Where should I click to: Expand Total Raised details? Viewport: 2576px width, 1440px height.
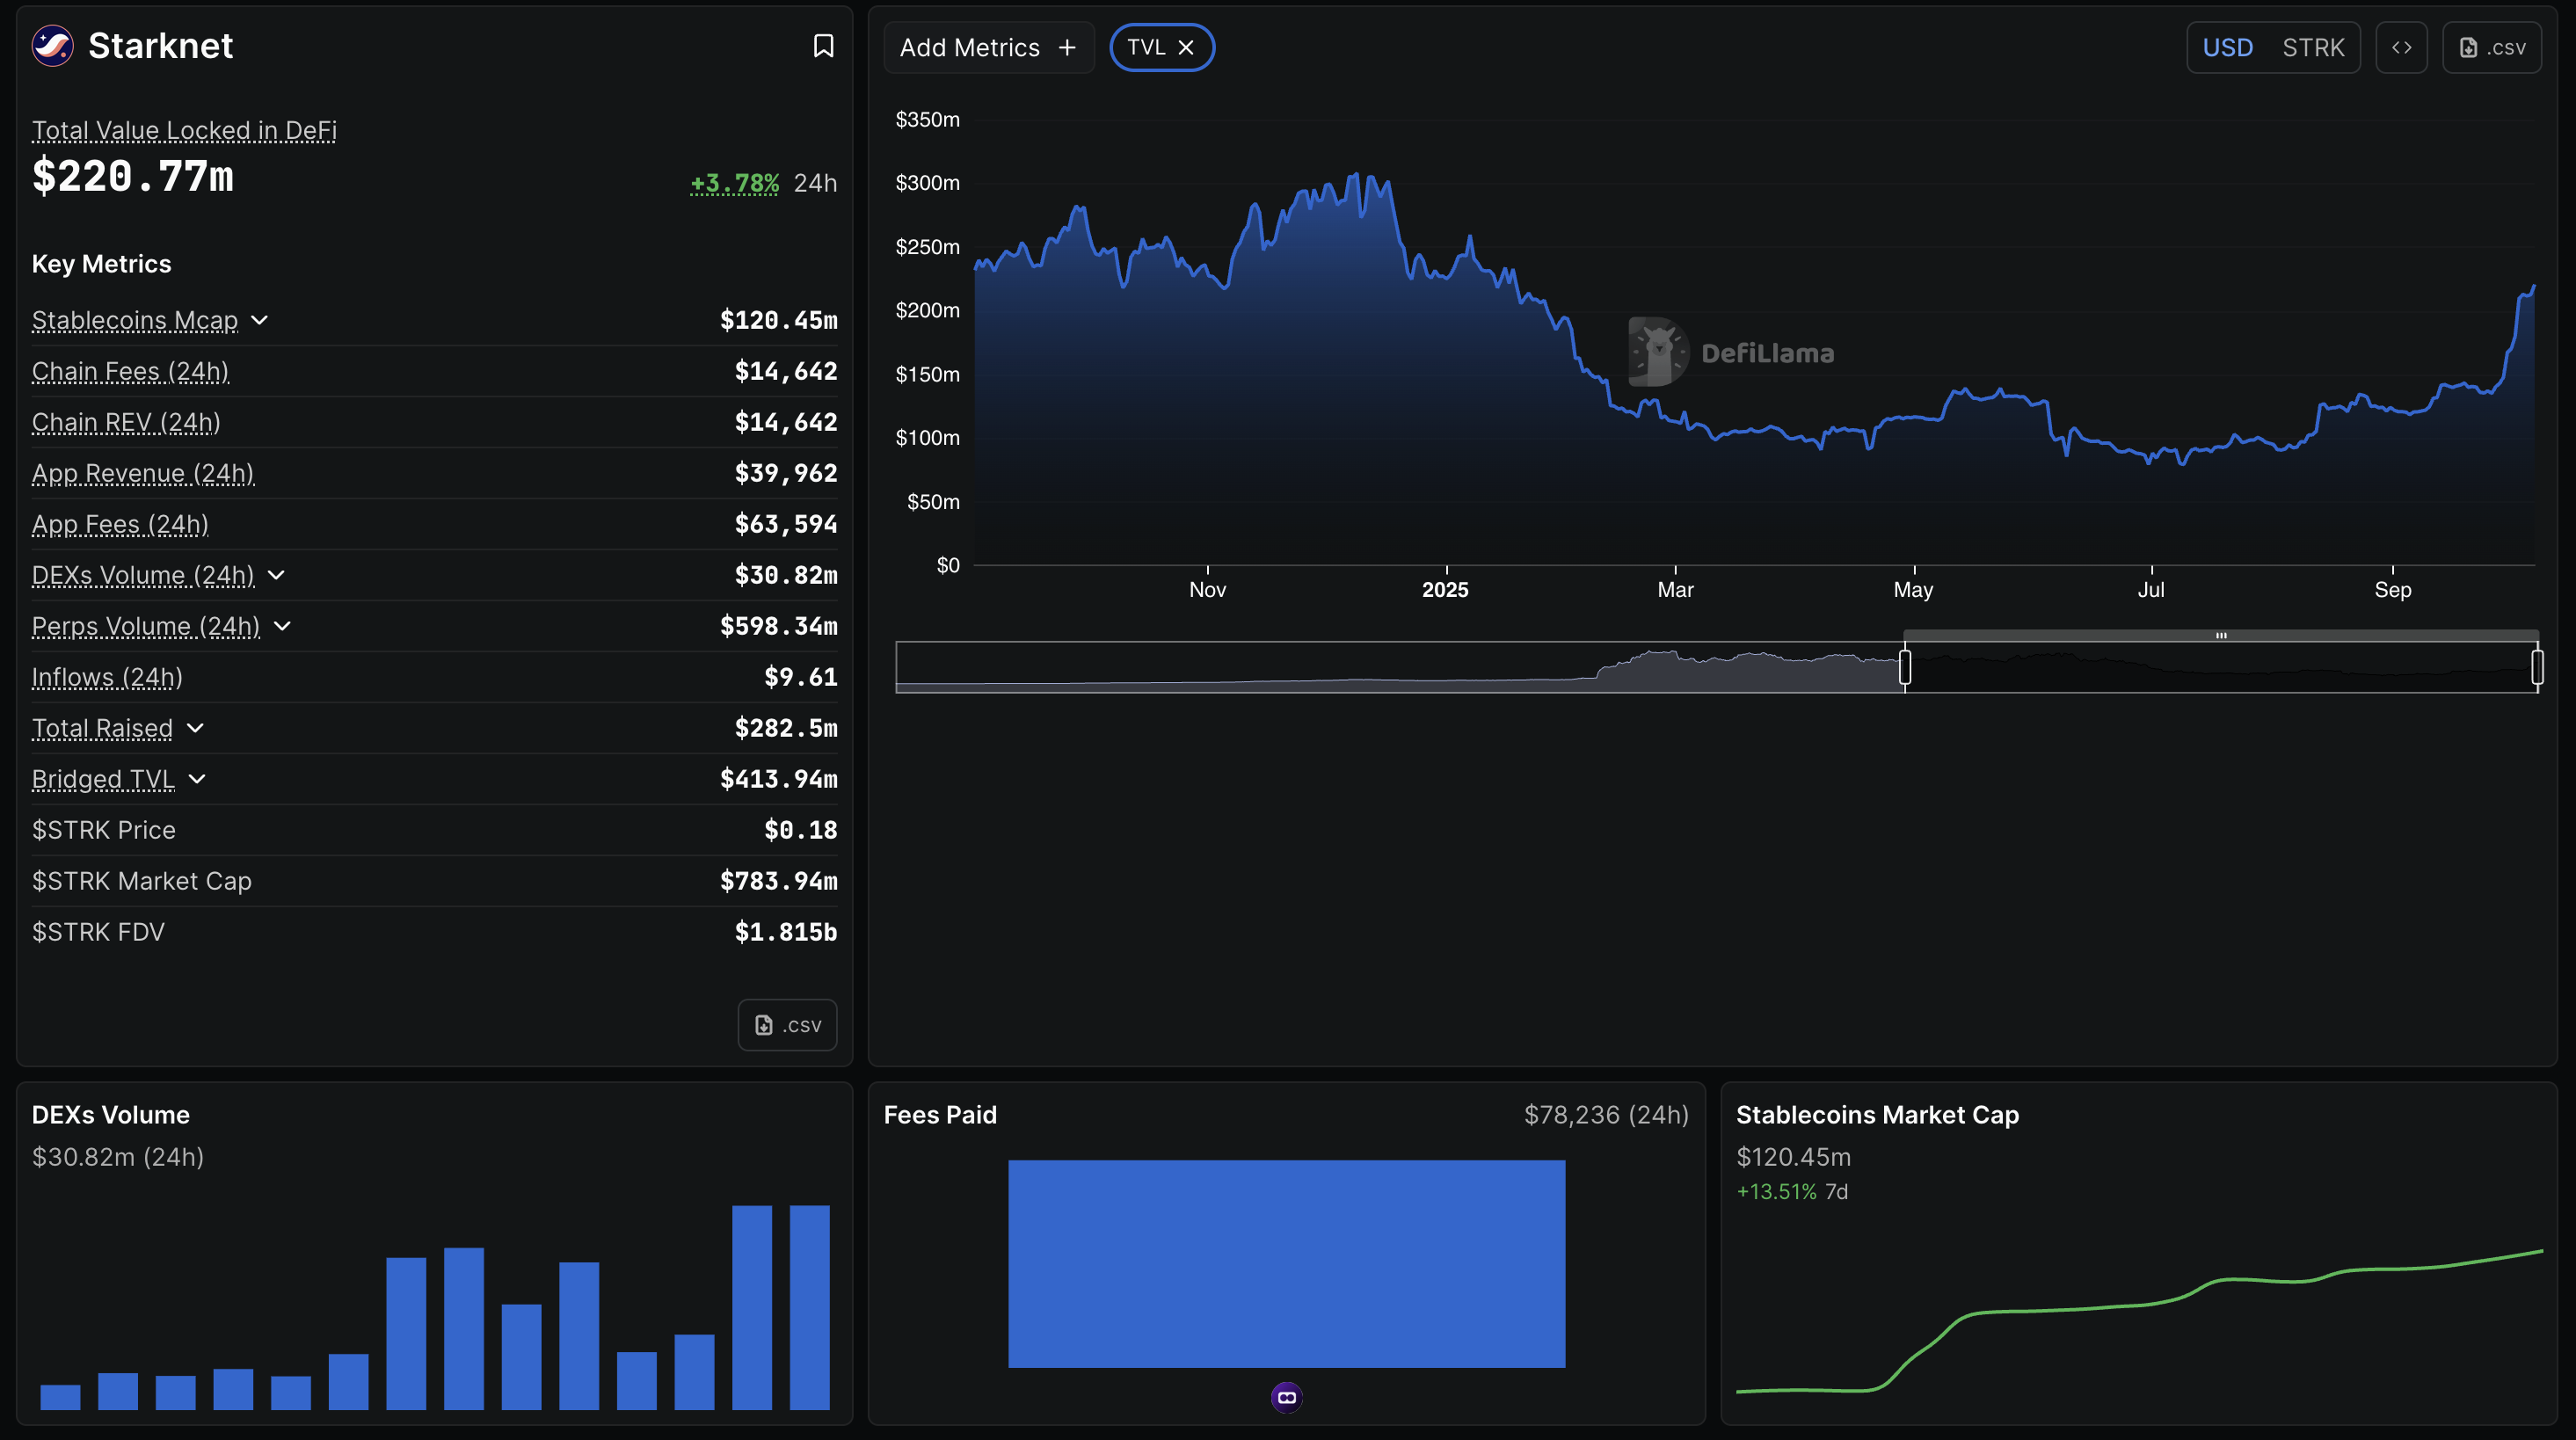click(195, 728)
